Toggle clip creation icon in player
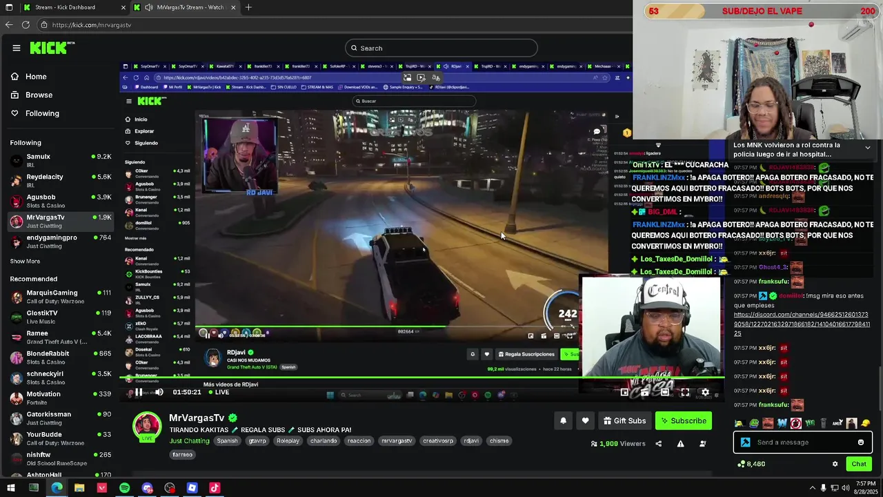This screenshot has width=883, height=497. point(644,392)
